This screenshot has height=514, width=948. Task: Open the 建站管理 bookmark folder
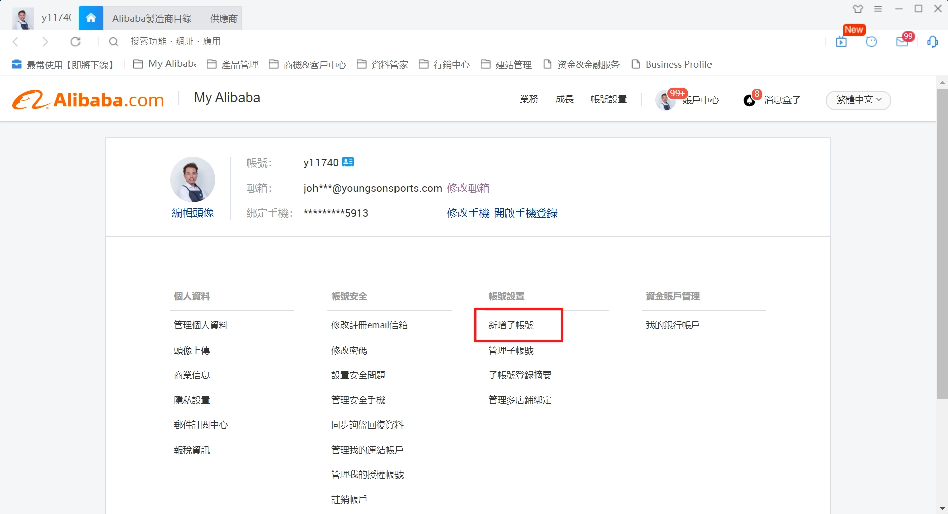click(x=506, y=64)
